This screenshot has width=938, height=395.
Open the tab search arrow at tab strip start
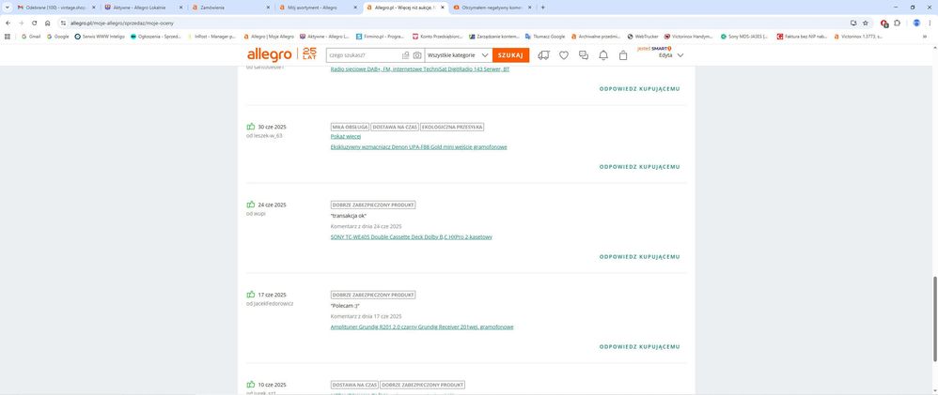tap(8, 8)
